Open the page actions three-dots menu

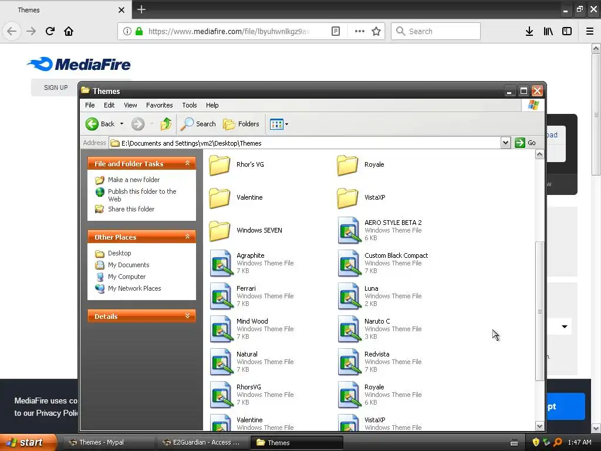(x=360, y=32)
